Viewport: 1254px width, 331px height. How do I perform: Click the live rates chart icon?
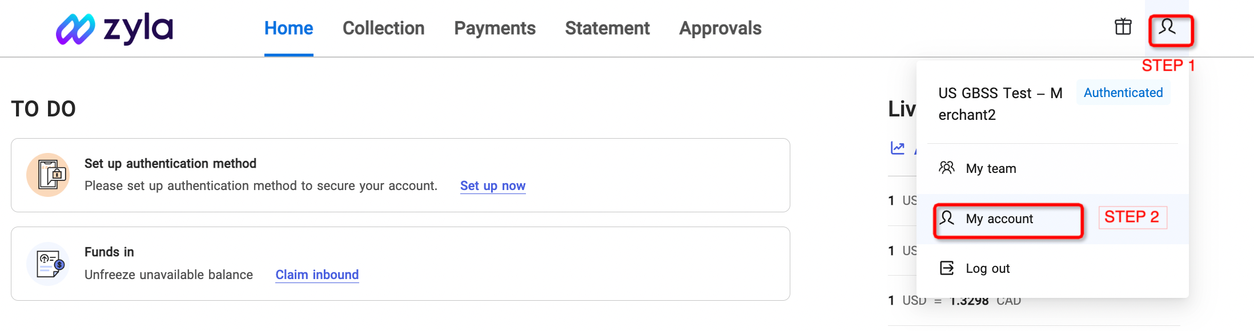pos(898,148)
